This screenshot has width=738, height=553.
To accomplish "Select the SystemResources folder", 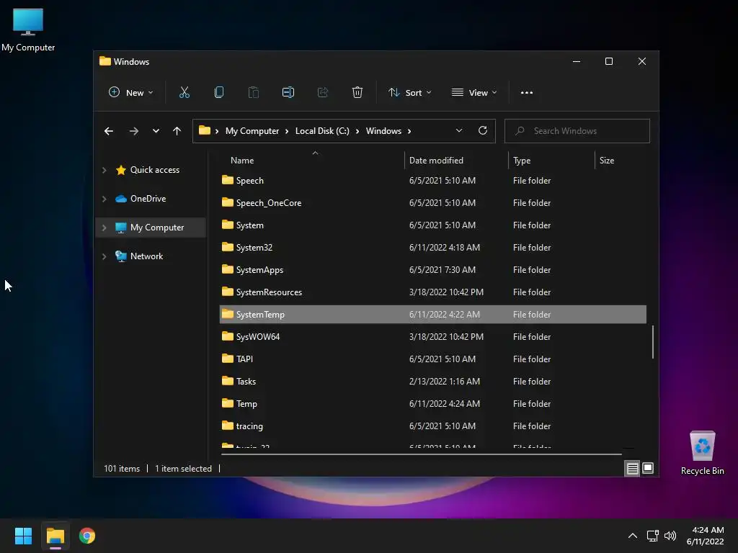I will (432, 292).
